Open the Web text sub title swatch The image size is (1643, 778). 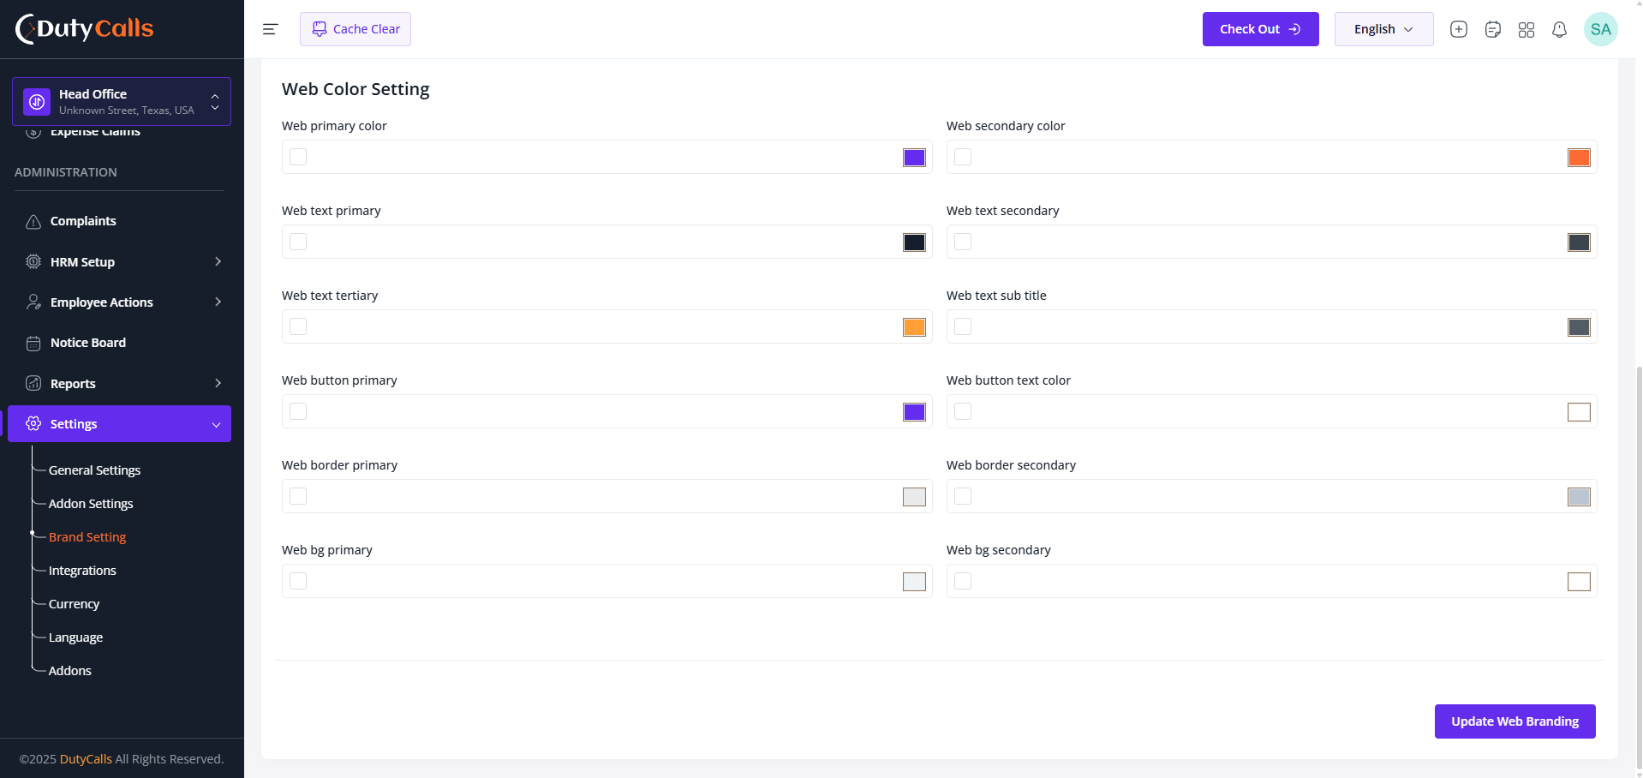(x=1579, y=327)
